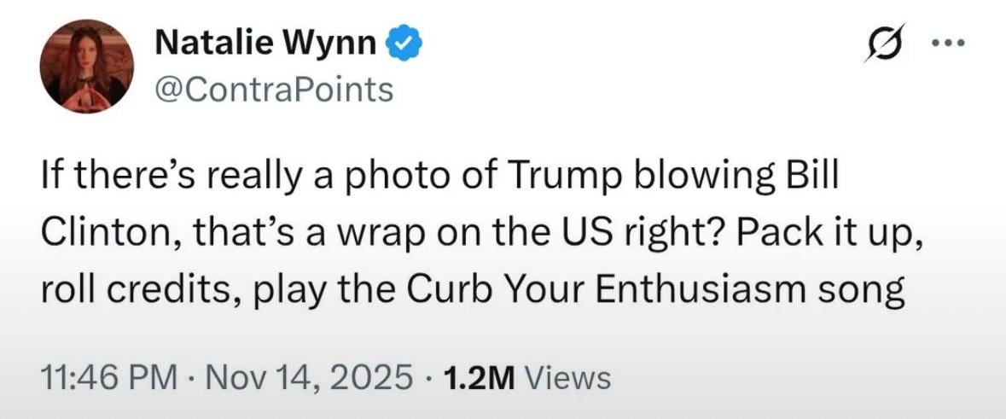Image resolution: width=1006 pixels, height=419 pixels.
Task: Click the Grok slashed-circle icon
Action: click(x=883, y=43)
